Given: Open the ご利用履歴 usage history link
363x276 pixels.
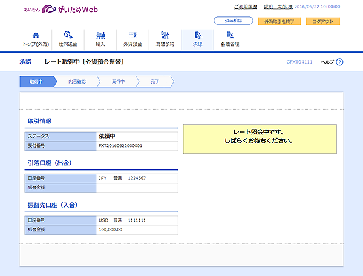Looking at the screenshot, I should [246, 7].
